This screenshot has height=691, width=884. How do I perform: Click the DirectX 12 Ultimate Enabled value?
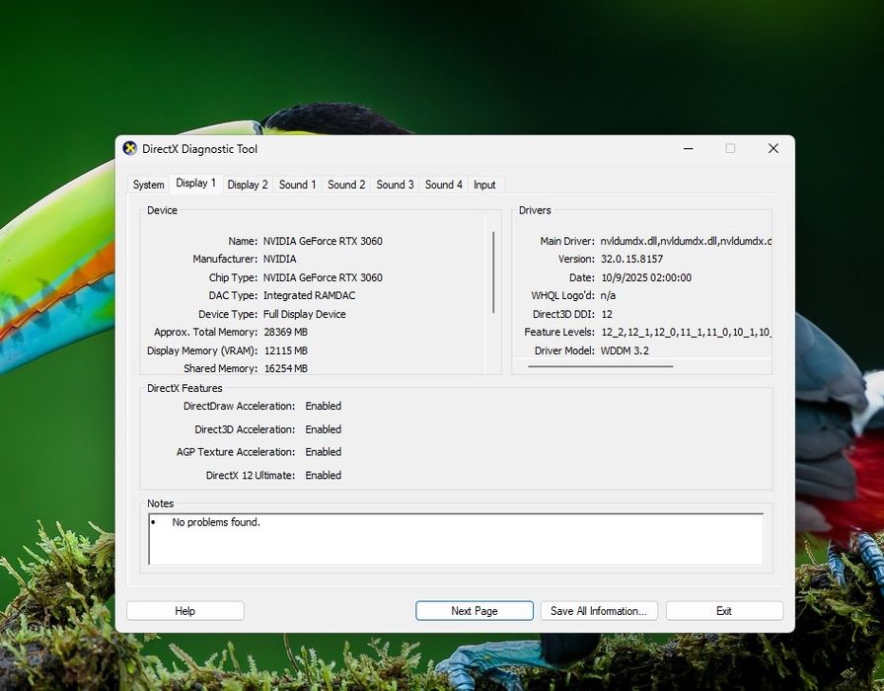pos(323,476)
